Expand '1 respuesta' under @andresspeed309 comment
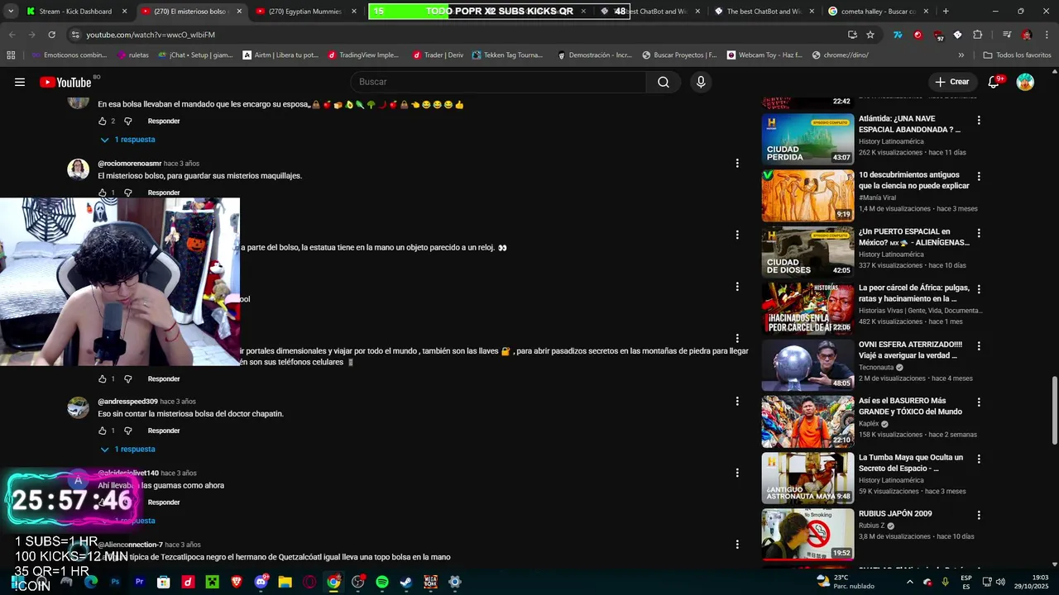 127,450
